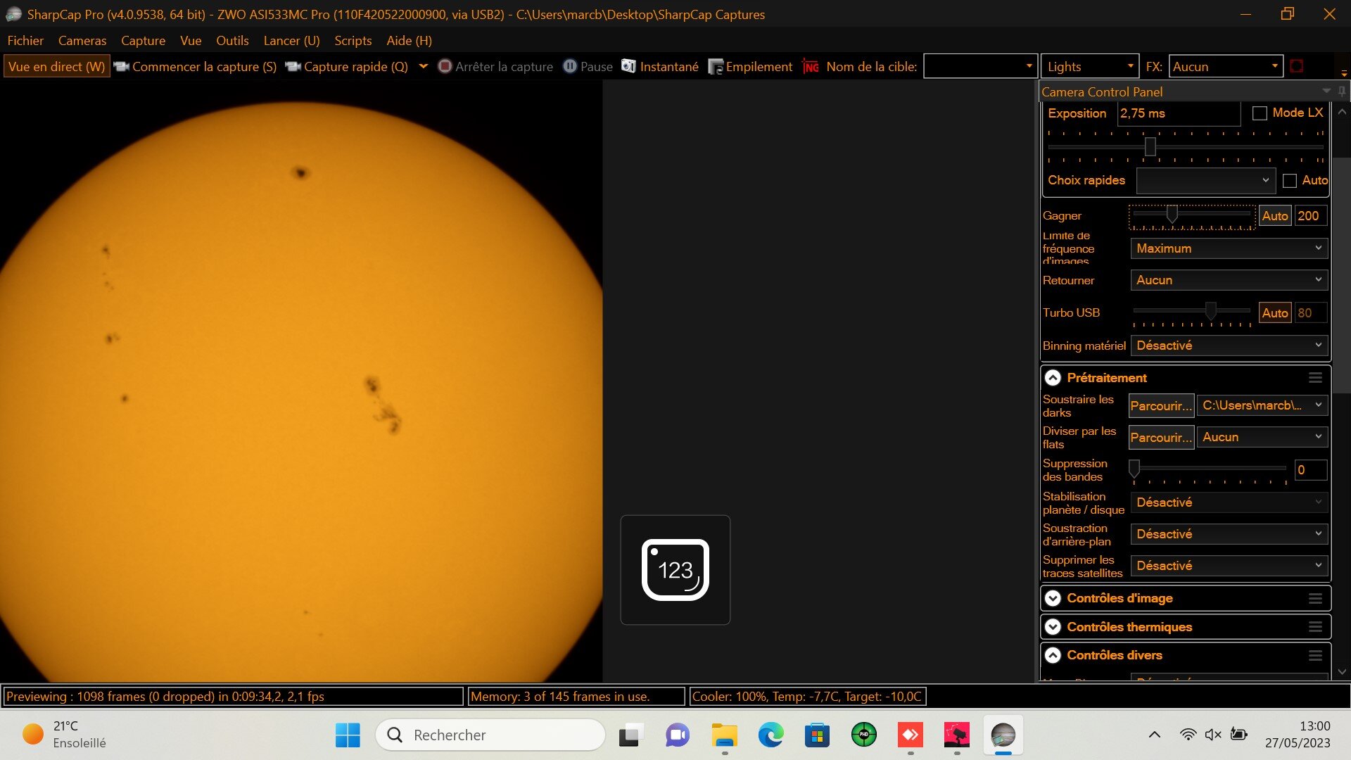Open the Supprimer les traces satellites dropdown
Screen dimensions: 1351x760
(1229, 566)
